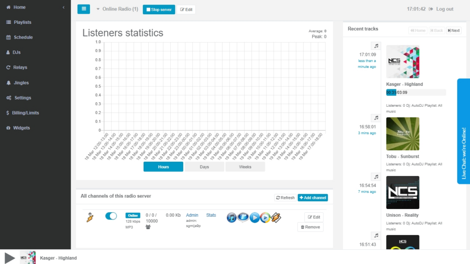Screen dimensions: 470x264
Task: Click the listeners group icon under 10000
Action: pos(148,227)
